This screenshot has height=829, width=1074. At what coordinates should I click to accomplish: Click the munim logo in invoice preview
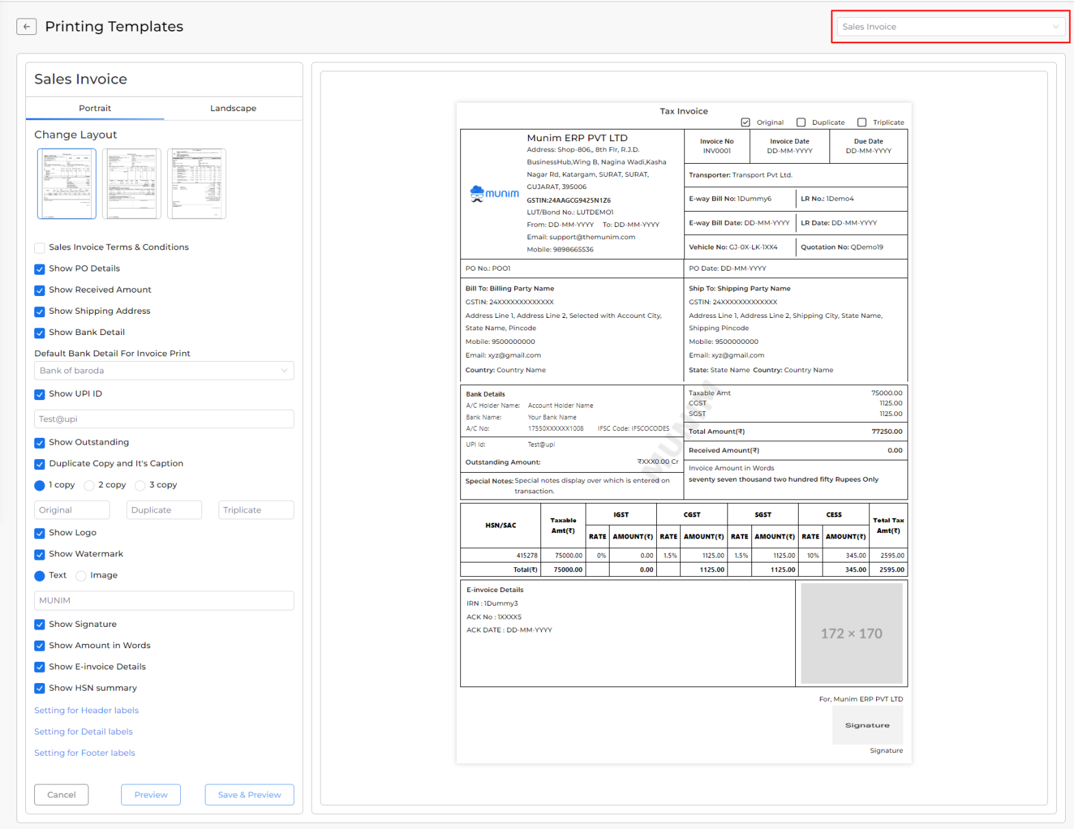coord(495,194)
